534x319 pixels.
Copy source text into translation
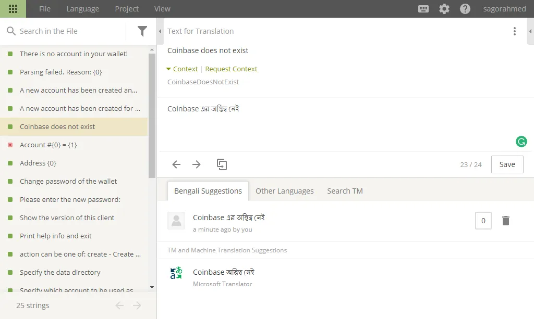(x=222, y=164)
